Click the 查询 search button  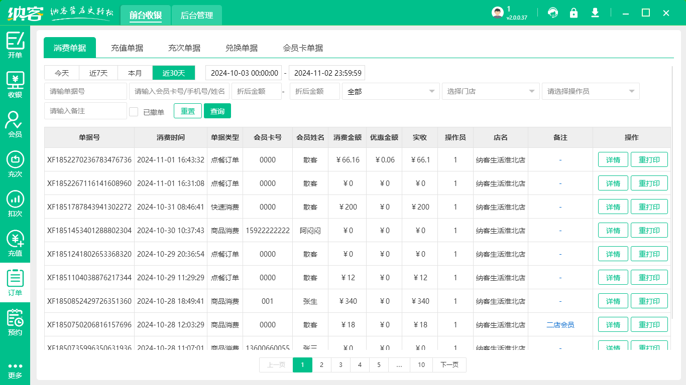point(217,111)
